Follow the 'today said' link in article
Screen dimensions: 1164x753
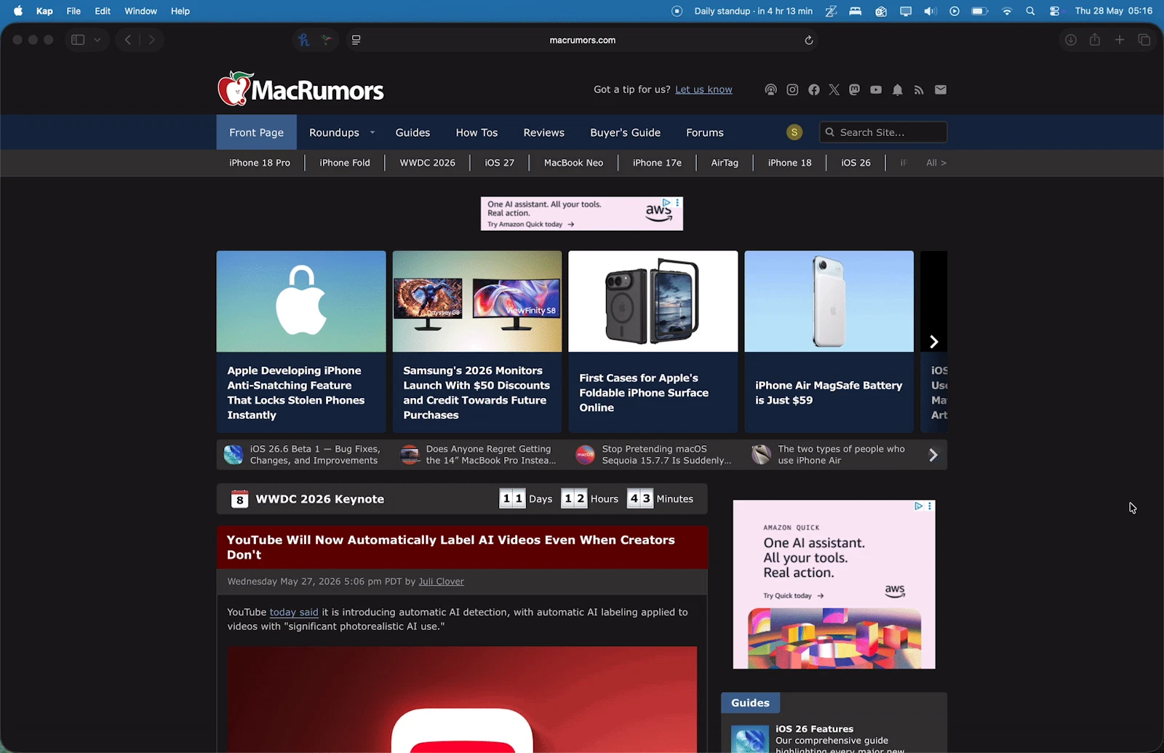point(294,613)
